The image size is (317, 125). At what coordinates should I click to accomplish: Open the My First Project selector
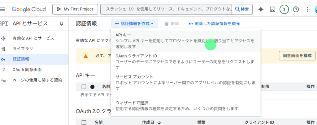pos(75,9)
